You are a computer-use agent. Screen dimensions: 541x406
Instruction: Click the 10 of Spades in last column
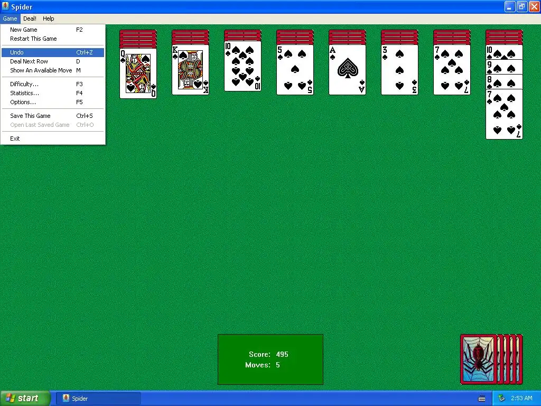(x=504, y=52)
